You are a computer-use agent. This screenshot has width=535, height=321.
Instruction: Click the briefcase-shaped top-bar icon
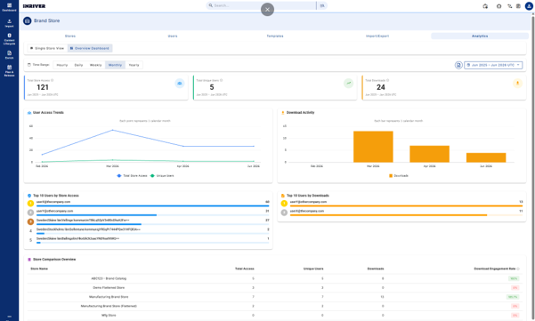499,6
